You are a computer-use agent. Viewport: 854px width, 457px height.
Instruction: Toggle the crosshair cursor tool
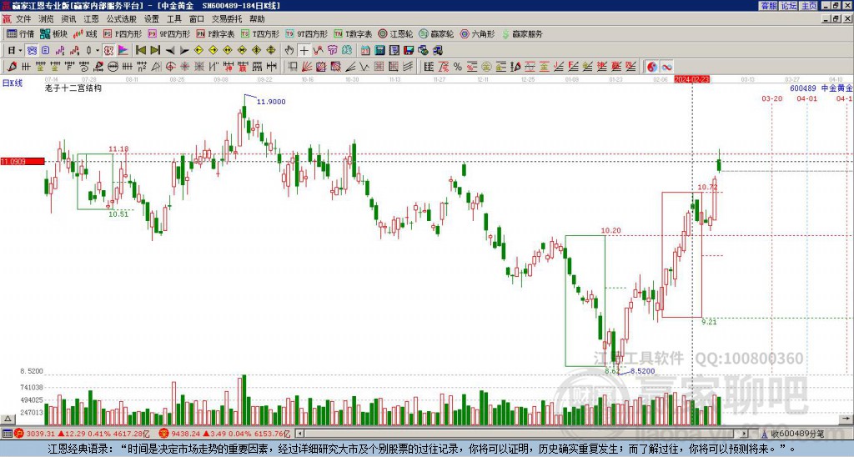[x=304, y=50]
